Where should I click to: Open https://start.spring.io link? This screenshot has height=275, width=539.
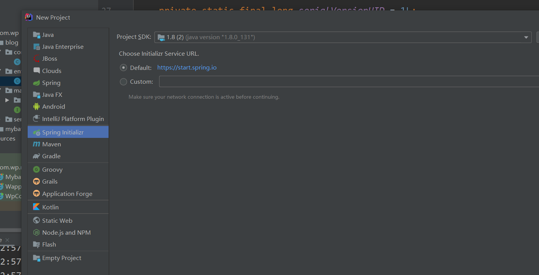point(187,68)
